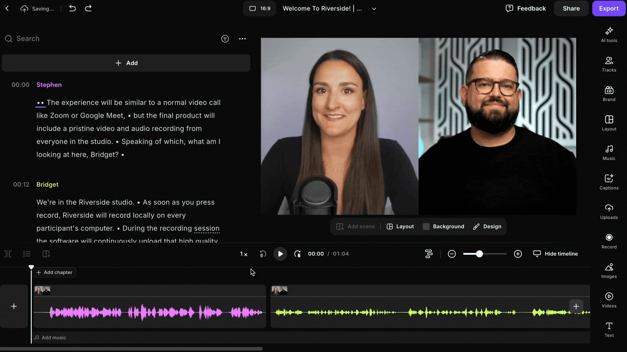Open the Brand panel
Image resolution: width=627 pixels, height=352 pixels.
coord(609,94)
